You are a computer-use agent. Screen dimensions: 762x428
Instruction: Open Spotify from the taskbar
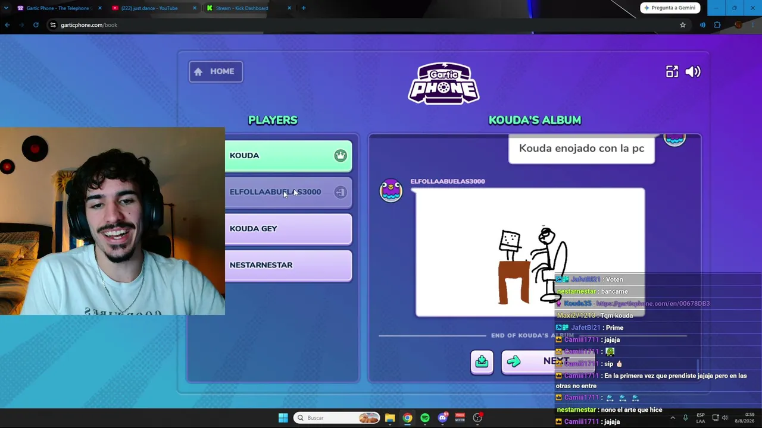click(x=425, y=418)
